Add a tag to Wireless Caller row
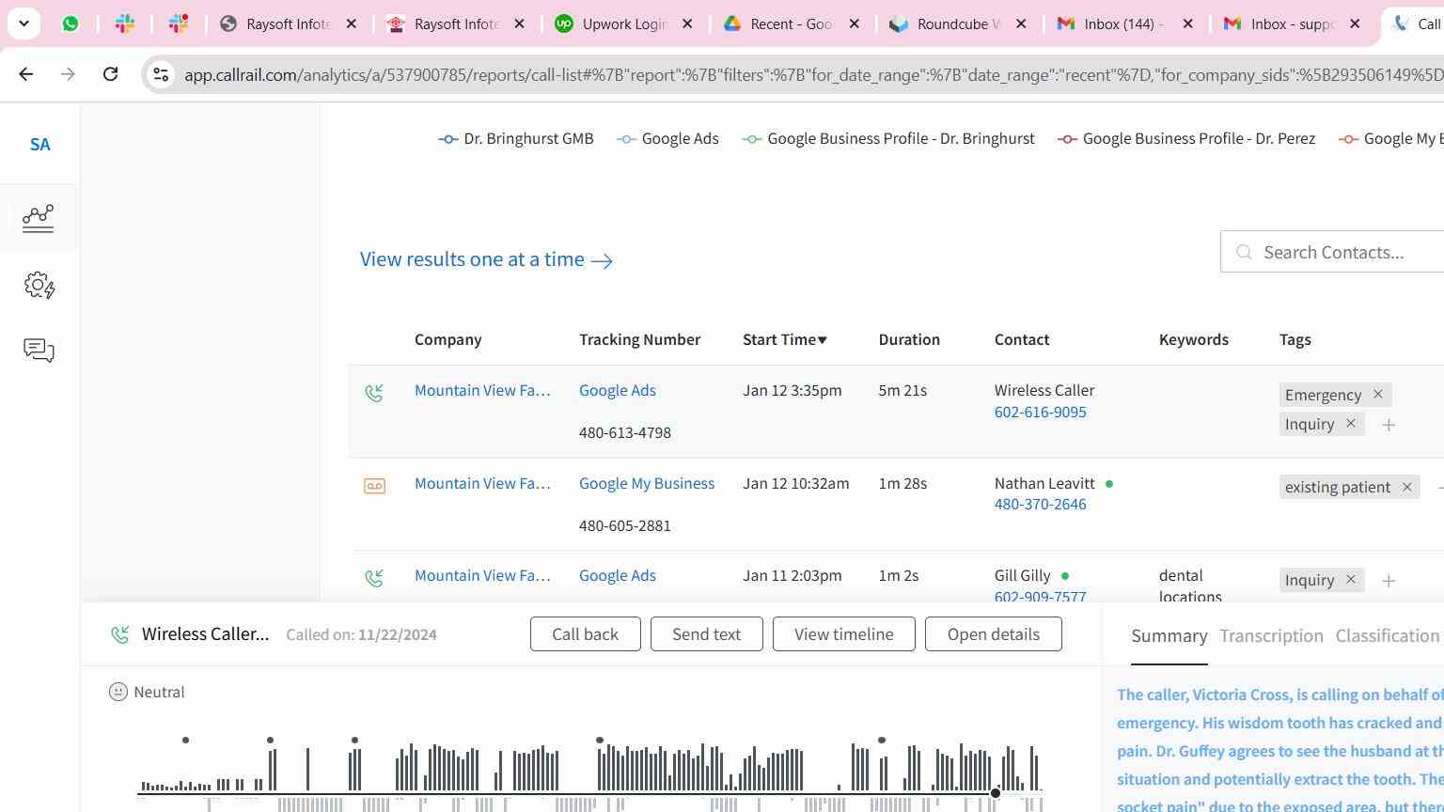The image size is (1444, 812). coord(1389,425)
